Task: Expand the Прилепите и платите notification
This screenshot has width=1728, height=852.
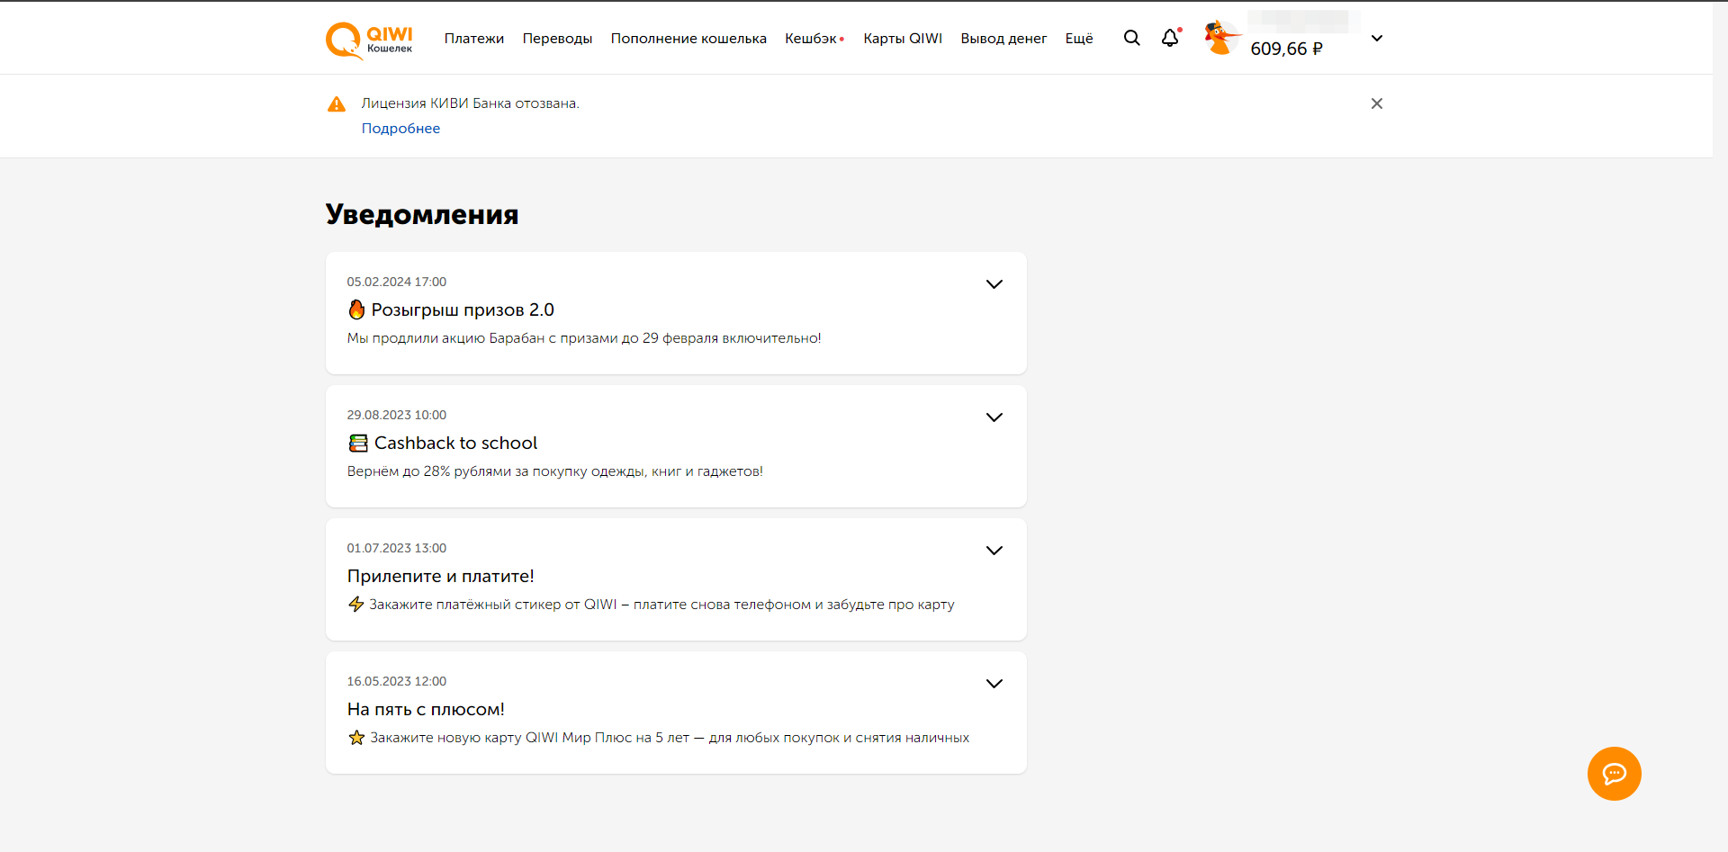Action: click(x=994, y=551)
